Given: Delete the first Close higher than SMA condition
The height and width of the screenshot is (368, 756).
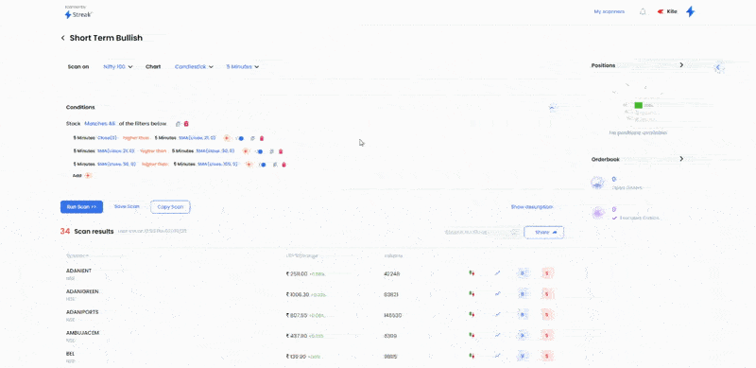Looking at the screenshot, I should coord(262,138).
